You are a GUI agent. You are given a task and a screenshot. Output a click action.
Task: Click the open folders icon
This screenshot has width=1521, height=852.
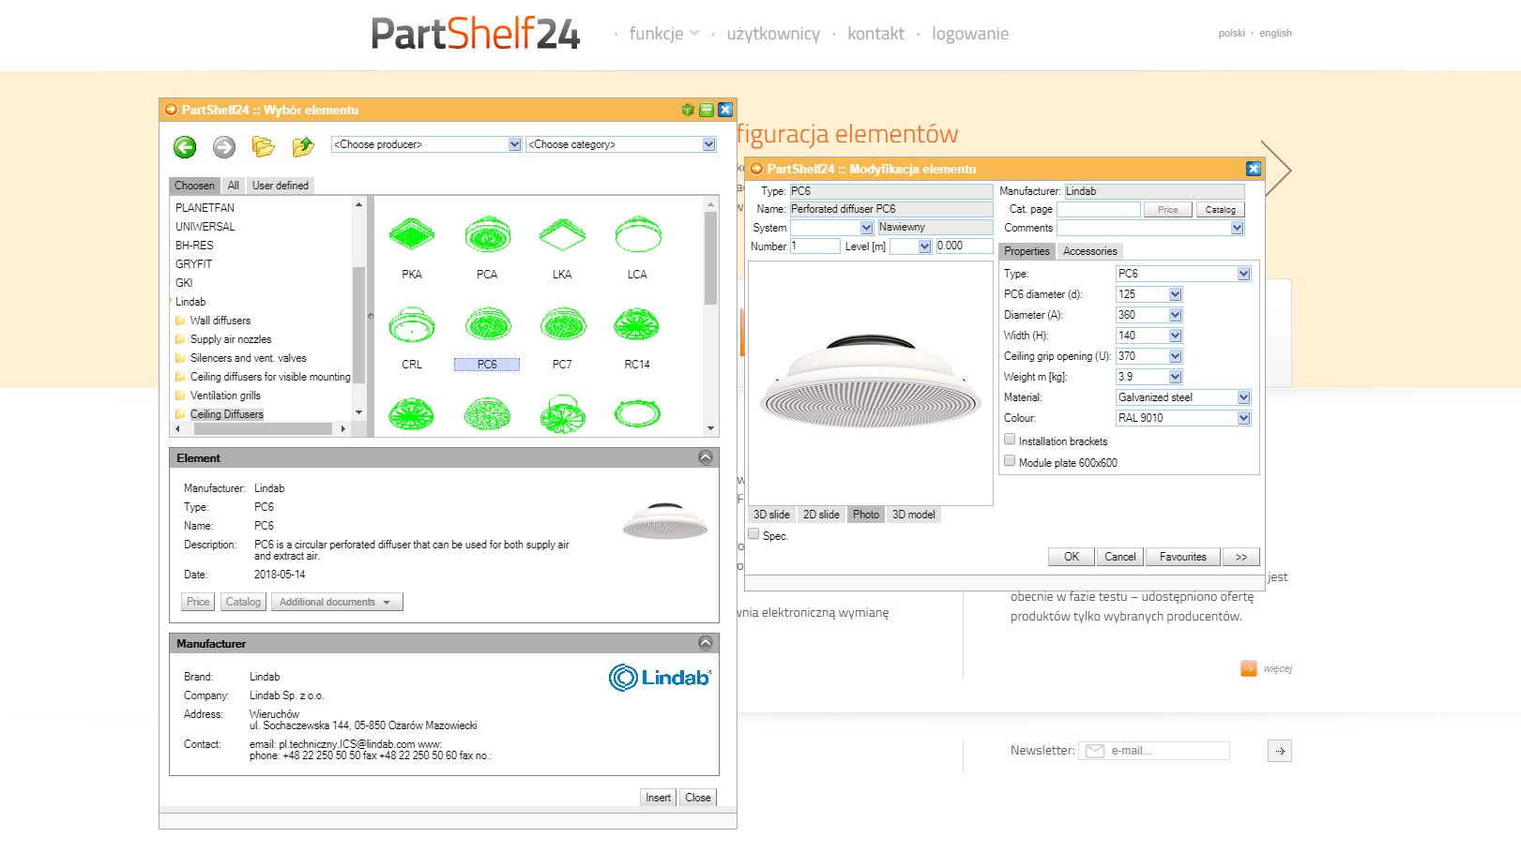point(263,146)
